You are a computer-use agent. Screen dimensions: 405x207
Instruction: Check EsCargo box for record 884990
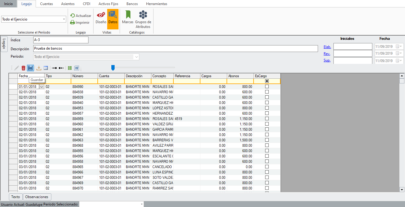(x=267, y=87)
